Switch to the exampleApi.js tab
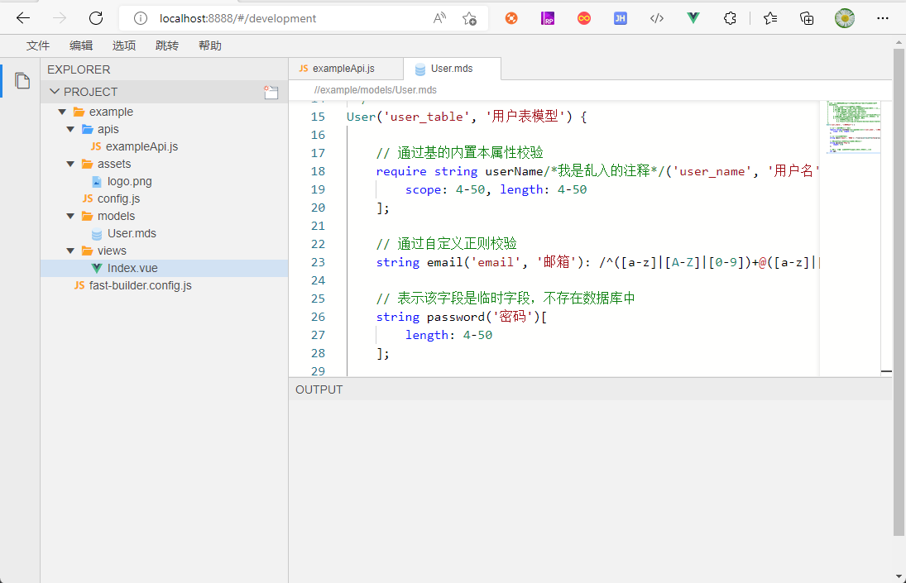Viewport: 906px width, 583px height. 343,69
